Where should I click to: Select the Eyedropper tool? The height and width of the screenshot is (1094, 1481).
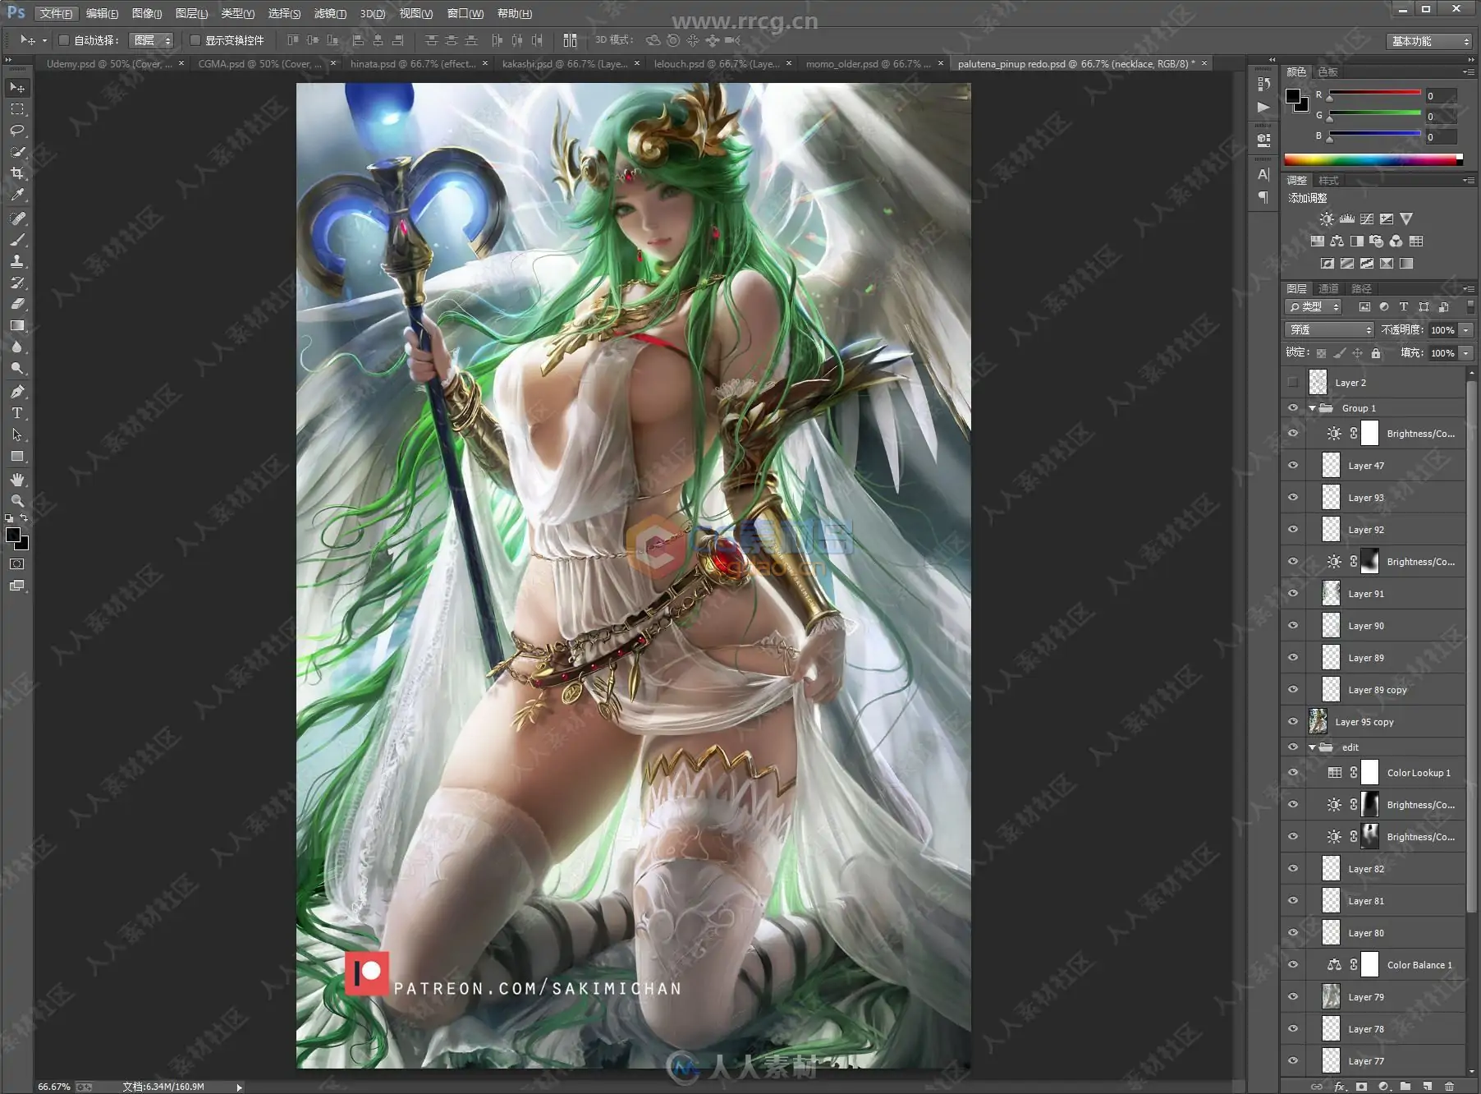[17, 195]
